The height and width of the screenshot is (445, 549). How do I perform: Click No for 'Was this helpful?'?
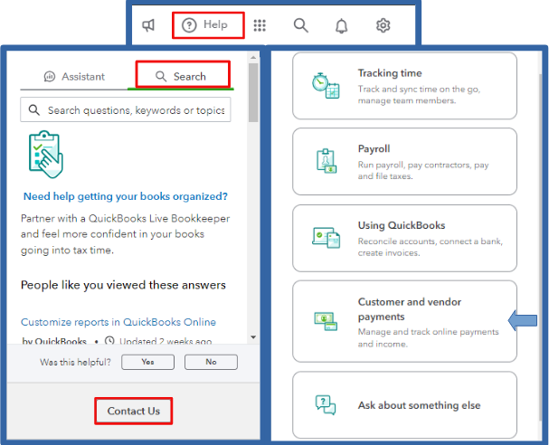[x=211, y=362]
